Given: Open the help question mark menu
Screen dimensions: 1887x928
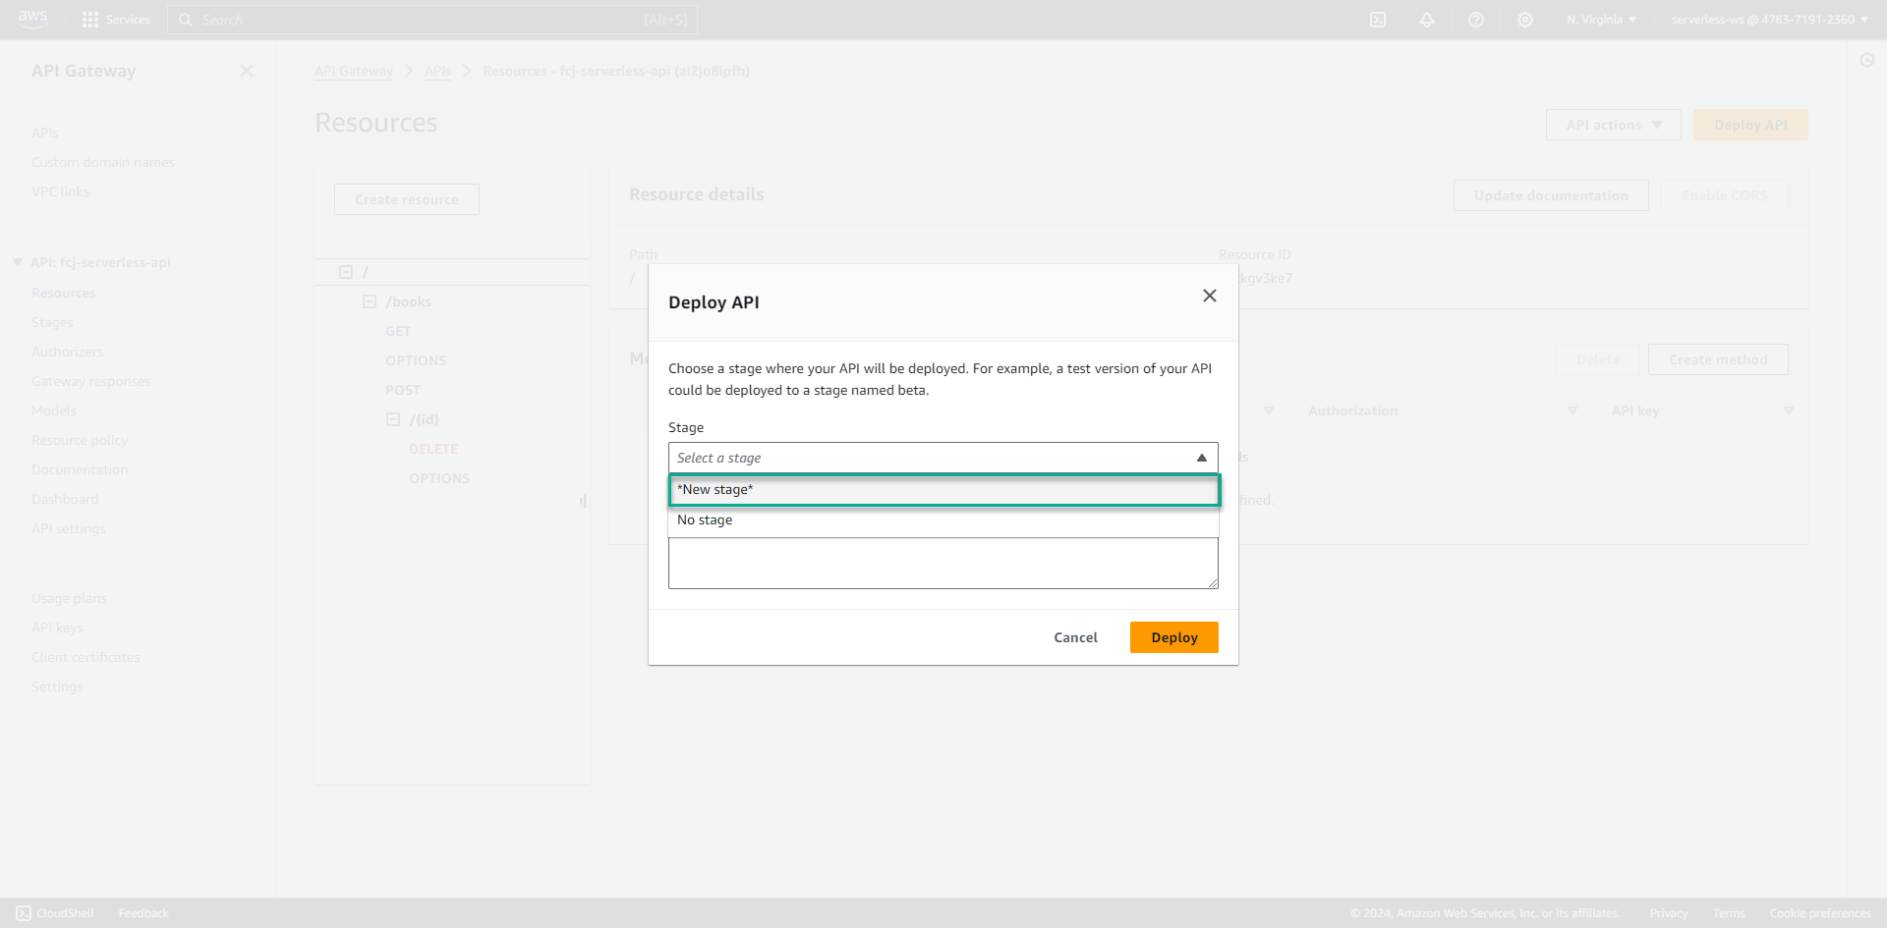Looking at the screenshot, I should click(x=1476, y=20).
